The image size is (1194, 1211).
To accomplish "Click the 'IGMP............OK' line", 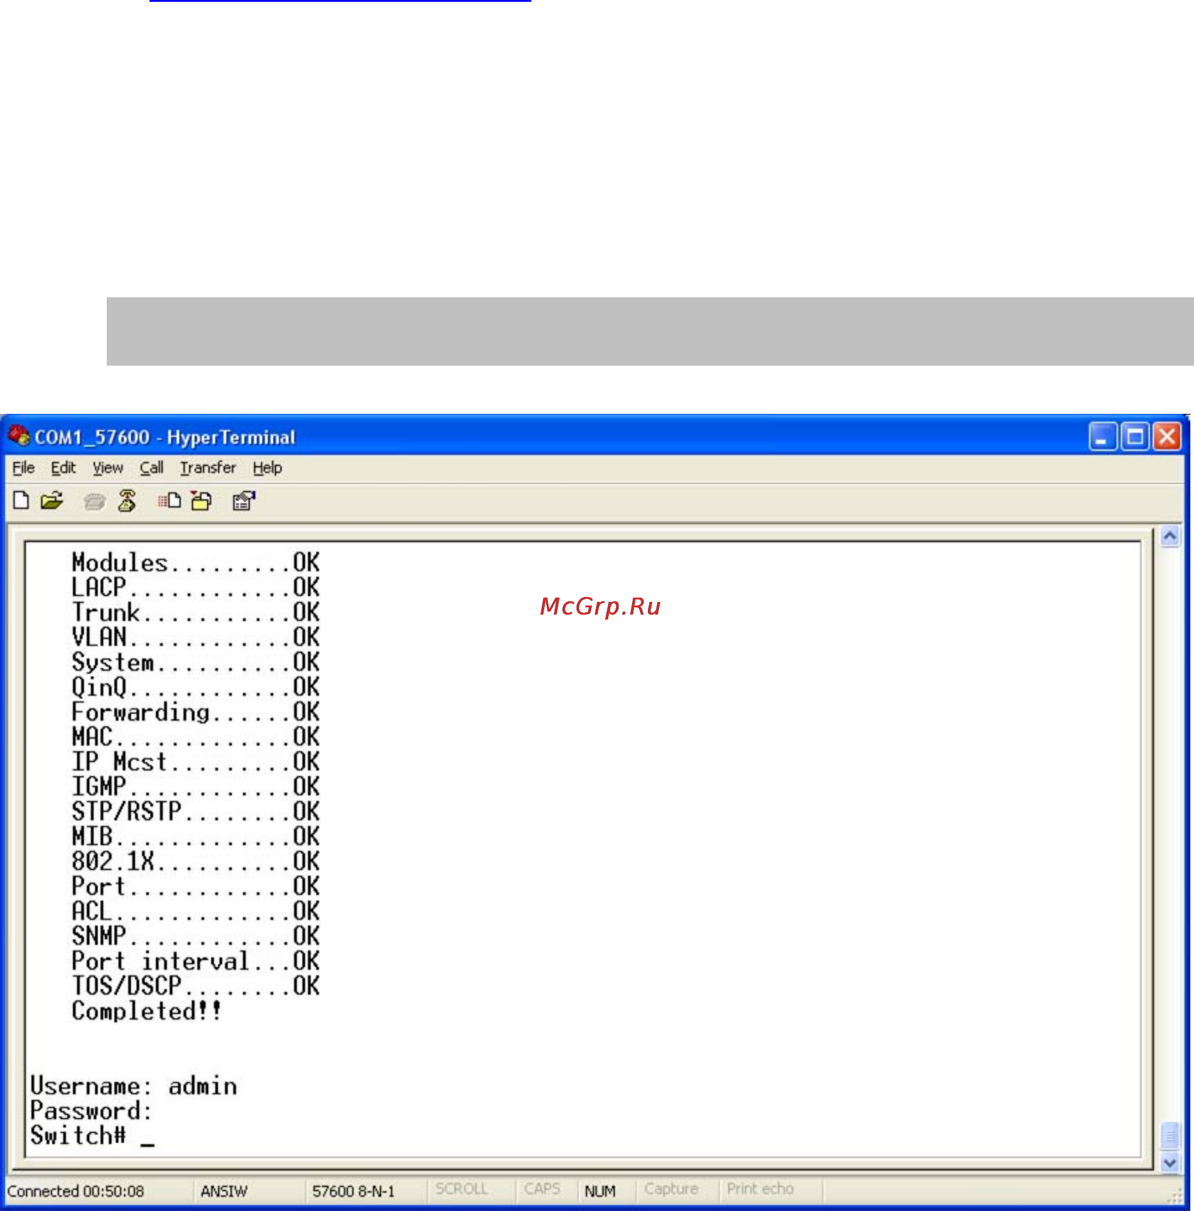I will 195,787.
